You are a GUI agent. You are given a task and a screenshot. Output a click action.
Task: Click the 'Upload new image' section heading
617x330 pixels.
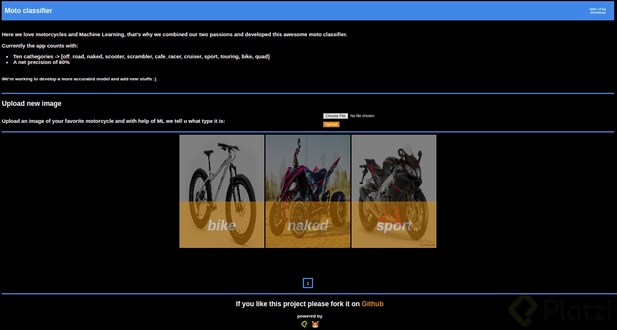click(x=32, y=104)
